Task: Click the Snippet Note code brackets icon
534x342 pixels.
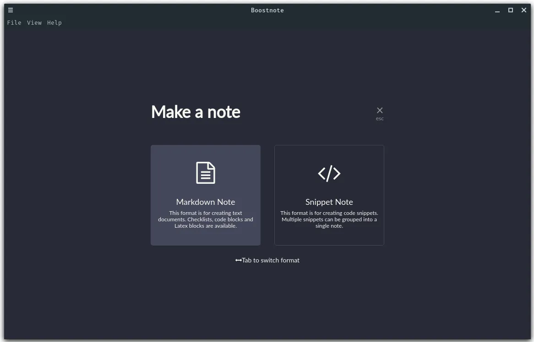Action: coord(329,173)
